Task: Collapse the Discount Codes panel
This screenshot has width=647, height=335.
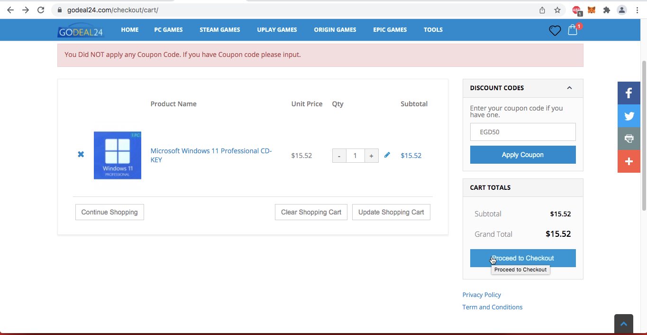Action: coord(569,88)
